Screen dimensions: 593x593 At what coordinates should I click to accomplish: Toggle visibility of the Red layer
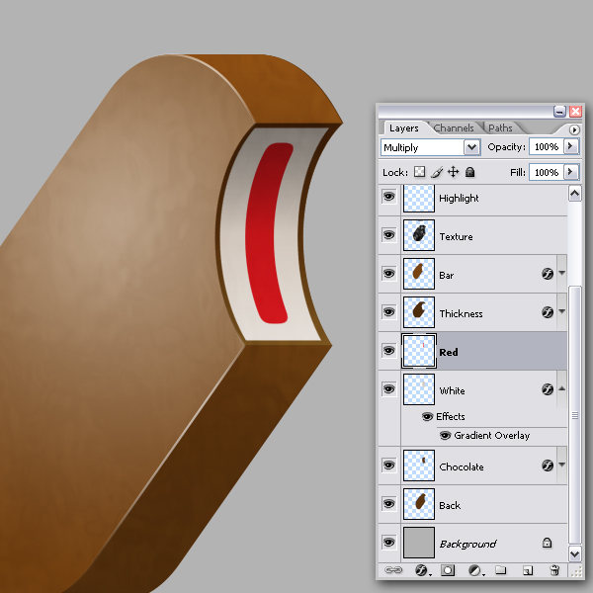click(388, 351)
